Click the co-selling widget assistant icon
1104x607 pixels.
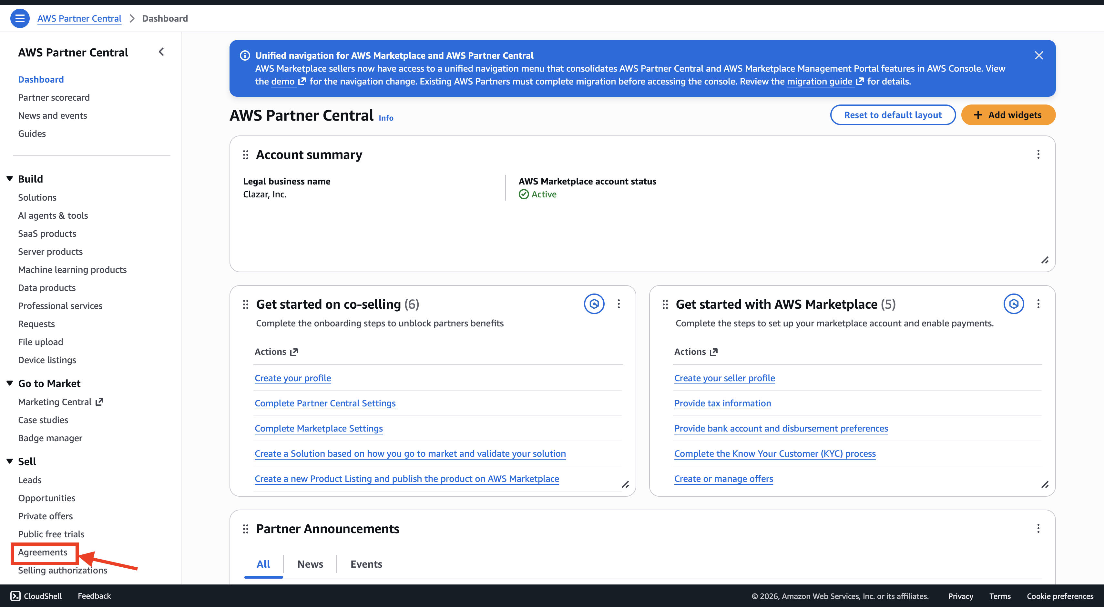click(594, 304)
